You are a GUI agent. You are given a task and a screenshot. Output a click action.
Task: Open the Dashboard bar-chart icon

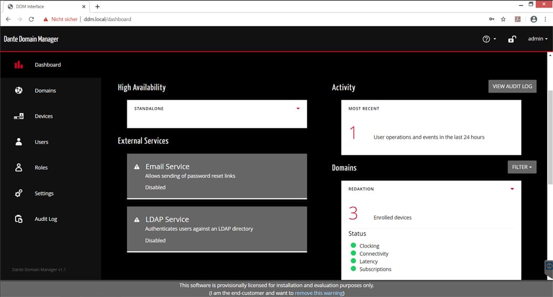[19, 65]
